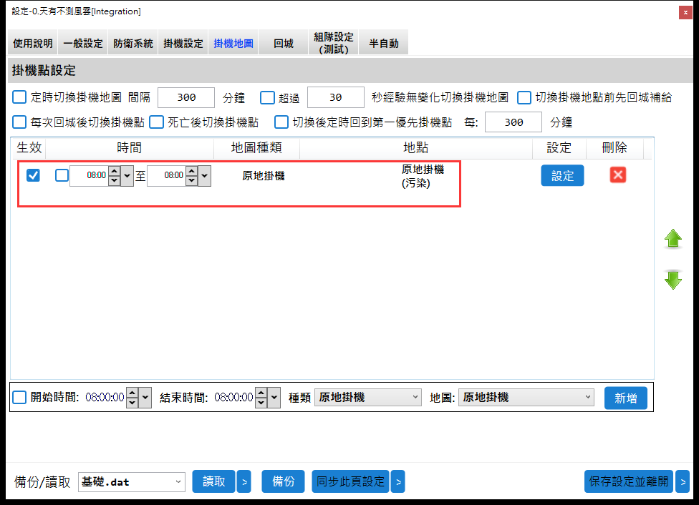This screenshot has width=699, height=505.
Task: Open dropdown arrow beside 開始時間 field
Action: point(145,398)
